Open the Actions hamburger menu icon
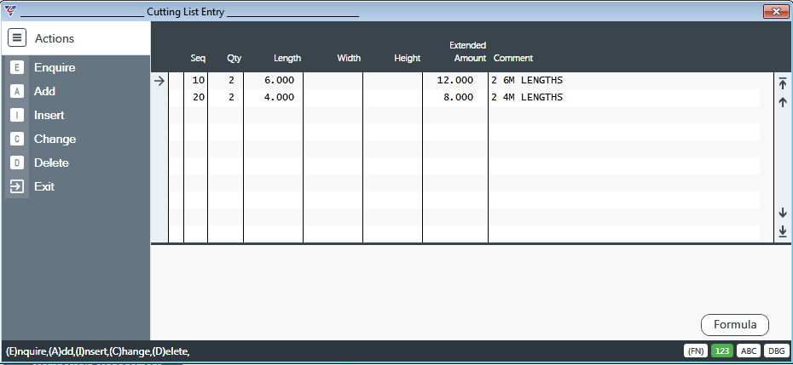The width and height of the screenshot is (793, 365). (17, 37)
